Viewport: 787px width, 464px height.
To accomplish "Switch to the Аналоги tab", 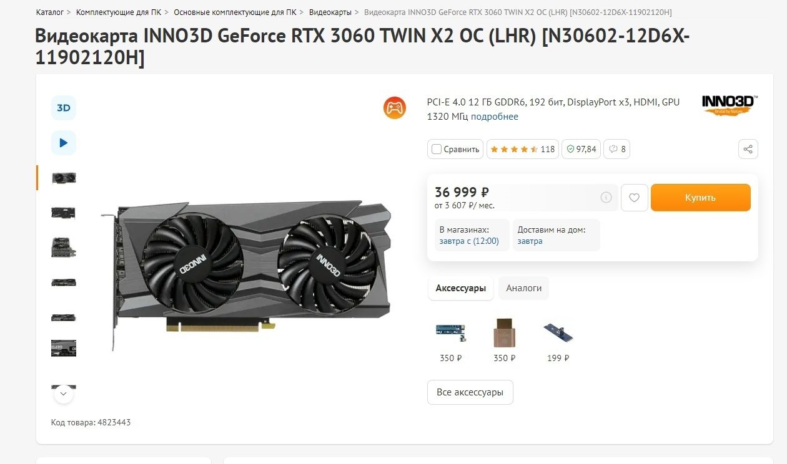I will pos(523,288).
